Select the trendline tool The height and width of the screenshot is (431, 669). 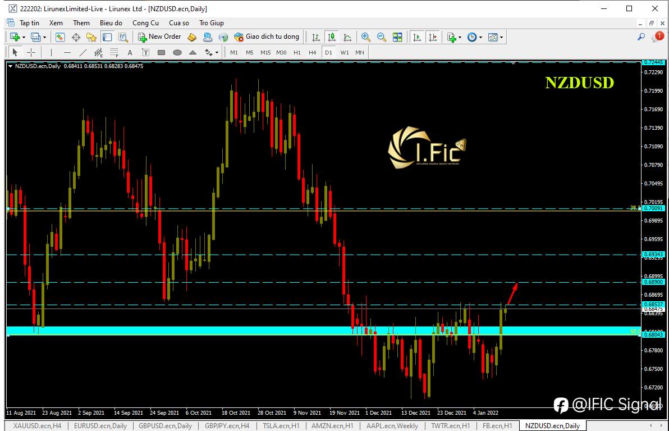(x=83, y=52)
